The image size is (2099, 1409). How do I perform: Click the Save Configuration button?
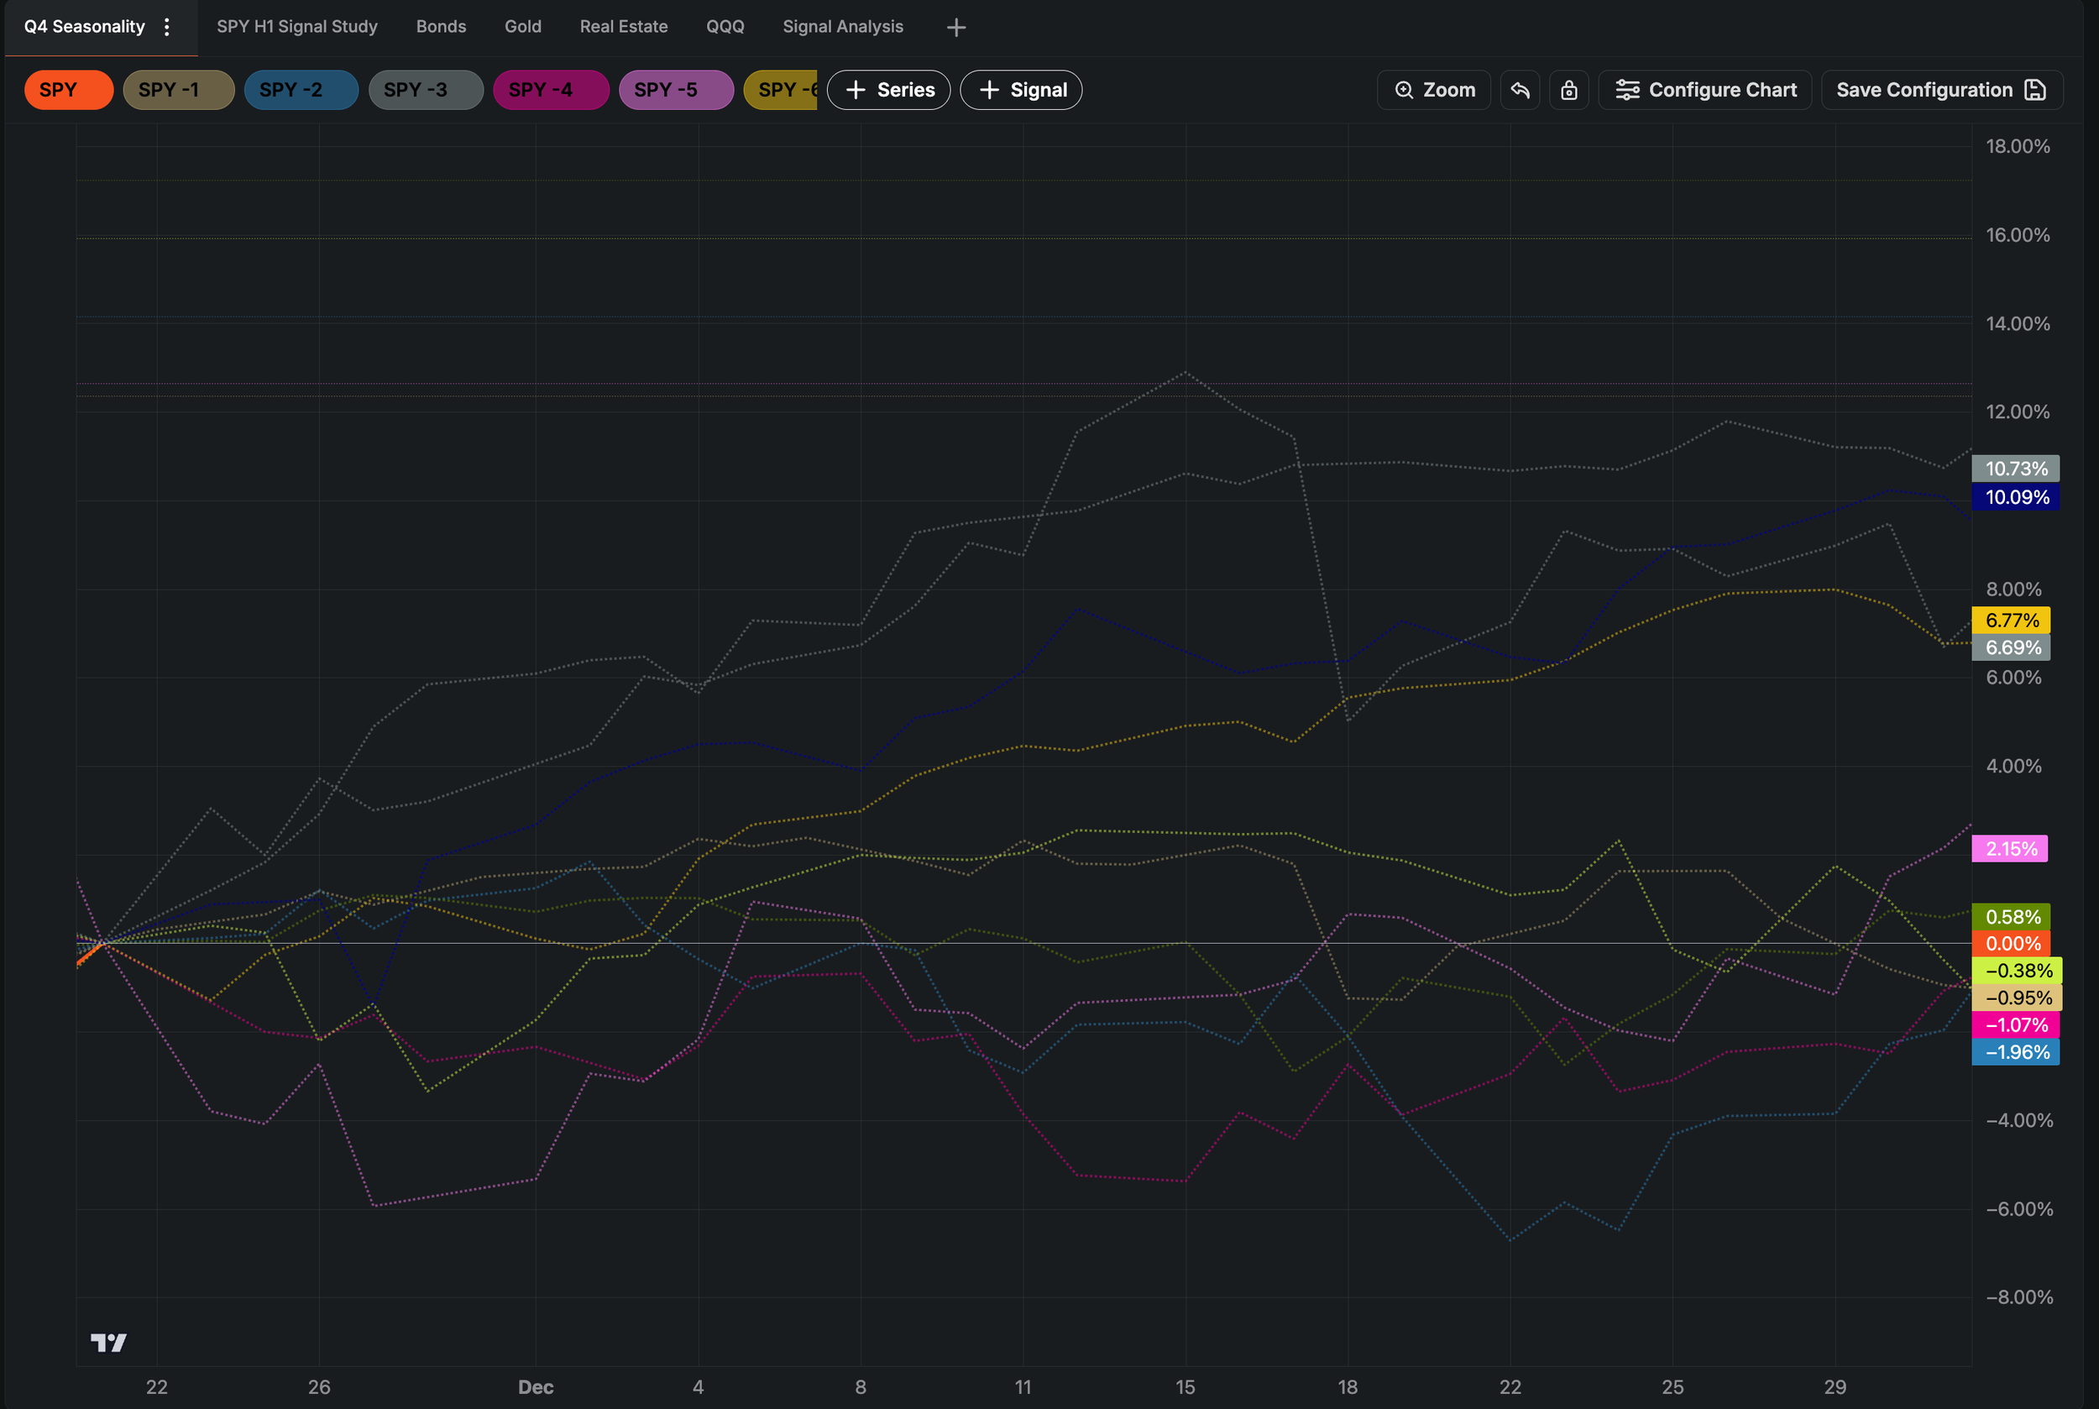point(1941,90)
